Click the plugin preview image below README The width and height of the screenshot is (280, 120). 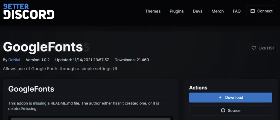point(91,118)
